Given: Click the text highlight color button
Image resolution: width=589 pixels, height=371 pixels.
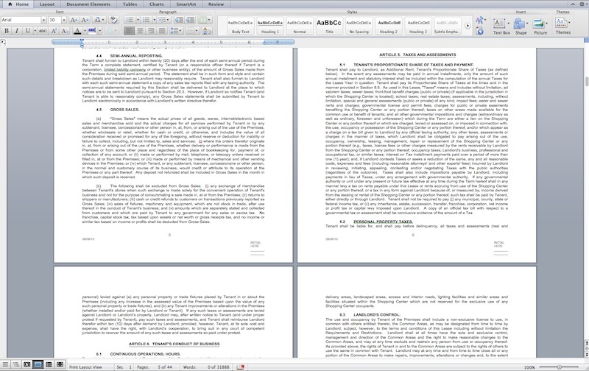Looking at the screenshot, I should [x=92, y=31].
